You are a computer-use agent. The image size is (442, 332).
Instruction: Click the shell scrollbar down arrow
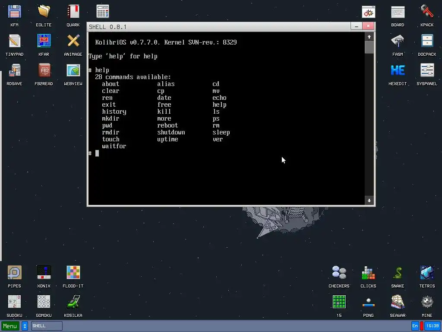[369, 201]
